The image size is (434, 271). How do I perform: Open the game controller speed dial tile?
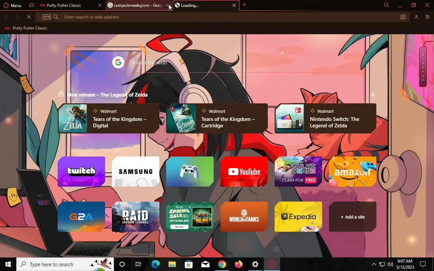coord(190,171)
